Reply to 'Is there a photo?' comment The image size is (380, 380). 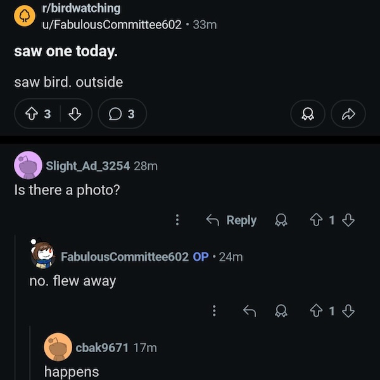pyautogui.click(x=232, y=220)
